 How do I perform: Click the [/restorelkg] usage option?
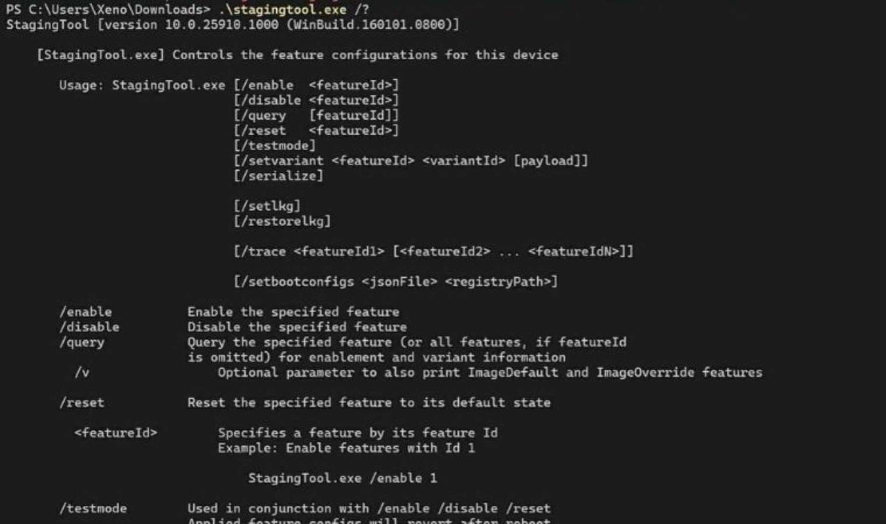282,221
